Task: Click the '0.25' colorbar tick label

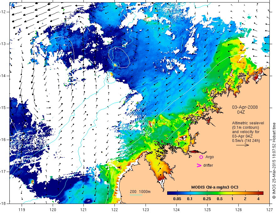Action: [207, 199]
